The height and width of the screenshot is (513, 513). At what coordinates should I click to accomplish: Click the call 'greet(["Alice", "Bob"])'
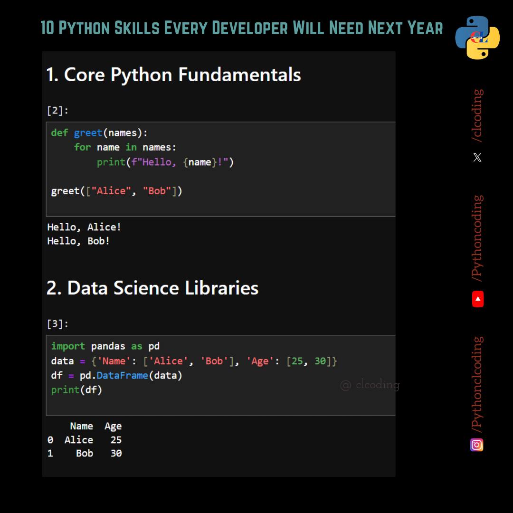116,191
